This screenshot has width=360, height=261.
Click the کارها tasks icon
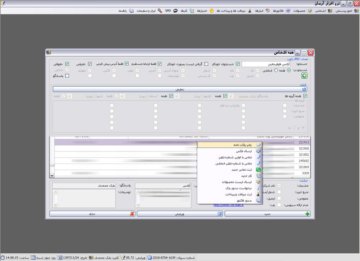coord(192,11)
